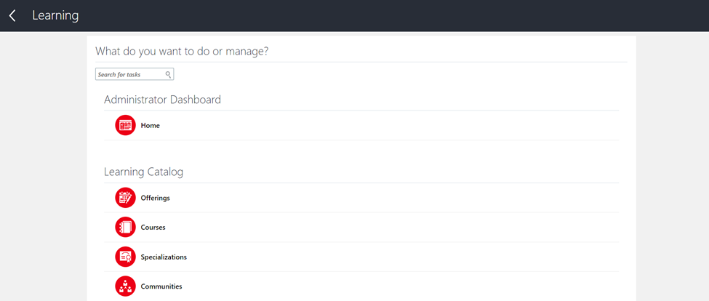
Task: Open the Home dashboard red icon
Action: (125, 125)
